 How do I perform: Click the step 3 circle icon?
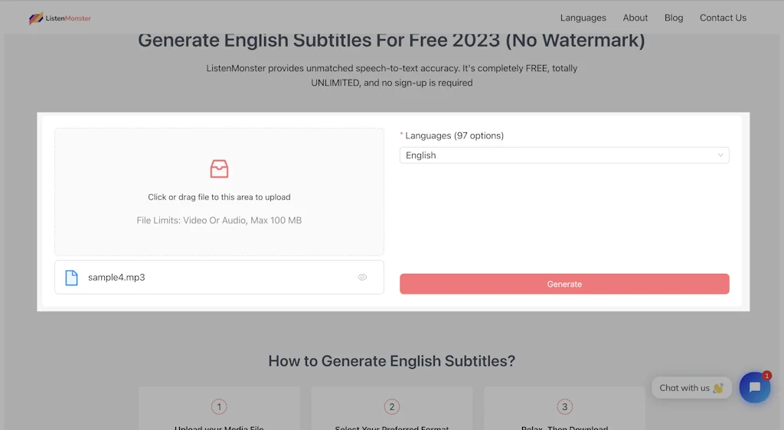(x=564, y=407)
